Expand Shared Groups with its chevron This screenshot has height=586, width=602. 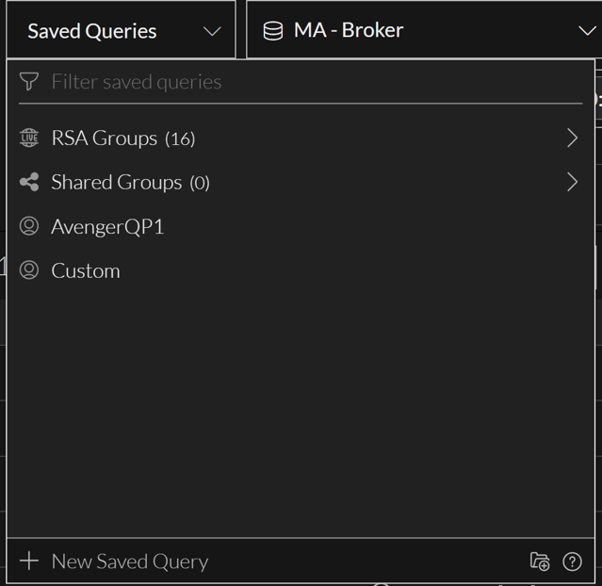click(572, 182)
